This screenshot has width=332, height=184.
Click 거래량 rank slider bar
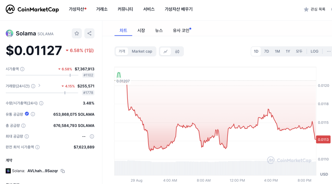(x=42, y=93)
